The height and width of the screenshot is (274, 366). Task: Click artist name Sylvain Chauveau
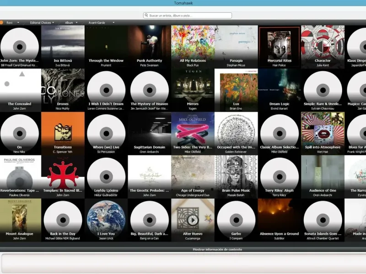[x=323, y=109]
